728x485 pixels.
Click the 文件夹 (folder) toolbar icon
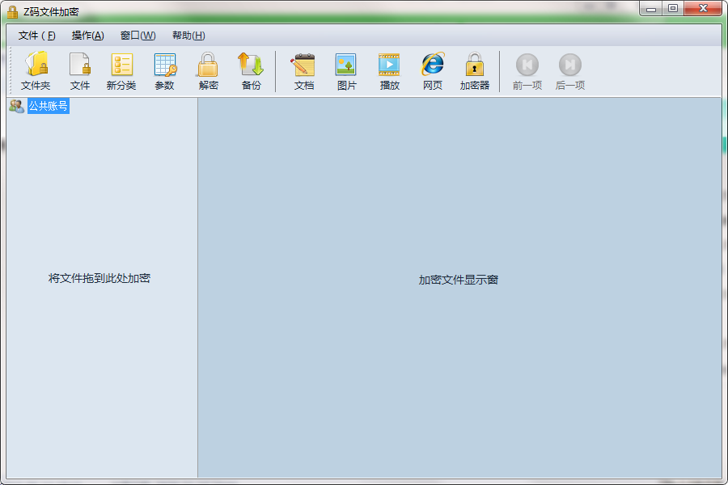click(x=36, y=71)
